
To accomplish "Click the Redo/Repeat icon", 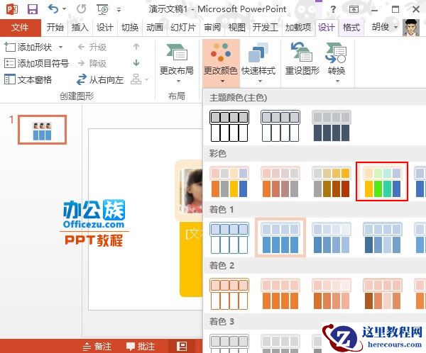I will (x=81, y=9).
